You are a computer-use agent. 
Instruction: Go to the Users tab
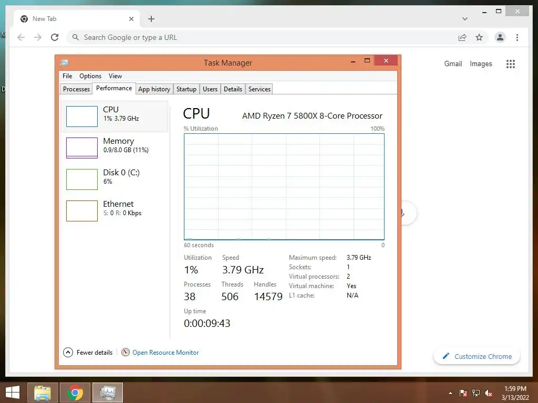pyautogui.click(x=210, y=89)
